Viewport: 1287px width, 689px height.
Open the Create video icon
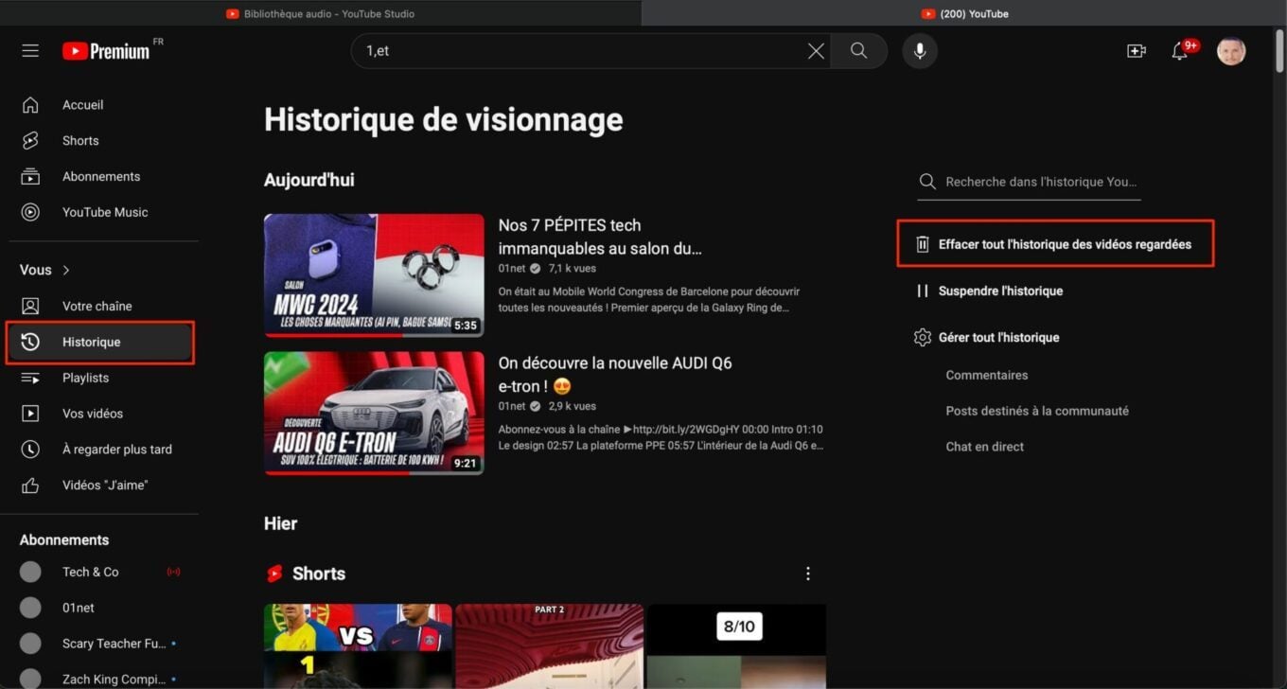[x=1137, y=51]
